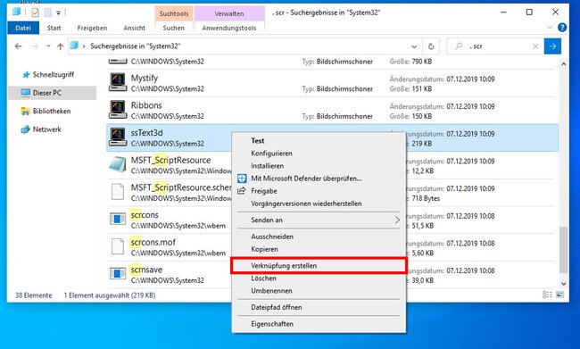Refresh the search results
580x349 pixels.
click(431, 46)
